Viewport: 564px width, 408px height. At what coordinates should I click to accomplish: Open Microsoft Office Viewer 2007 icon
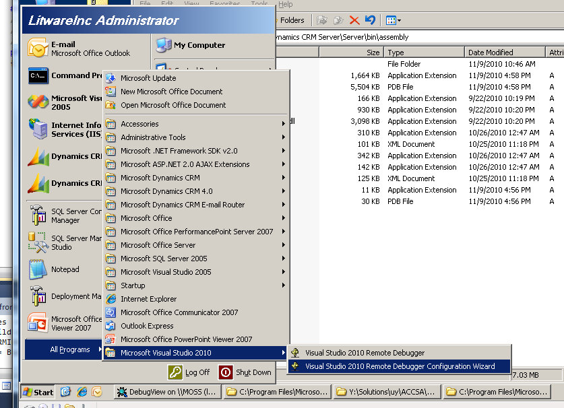click(x=38, y=322)
